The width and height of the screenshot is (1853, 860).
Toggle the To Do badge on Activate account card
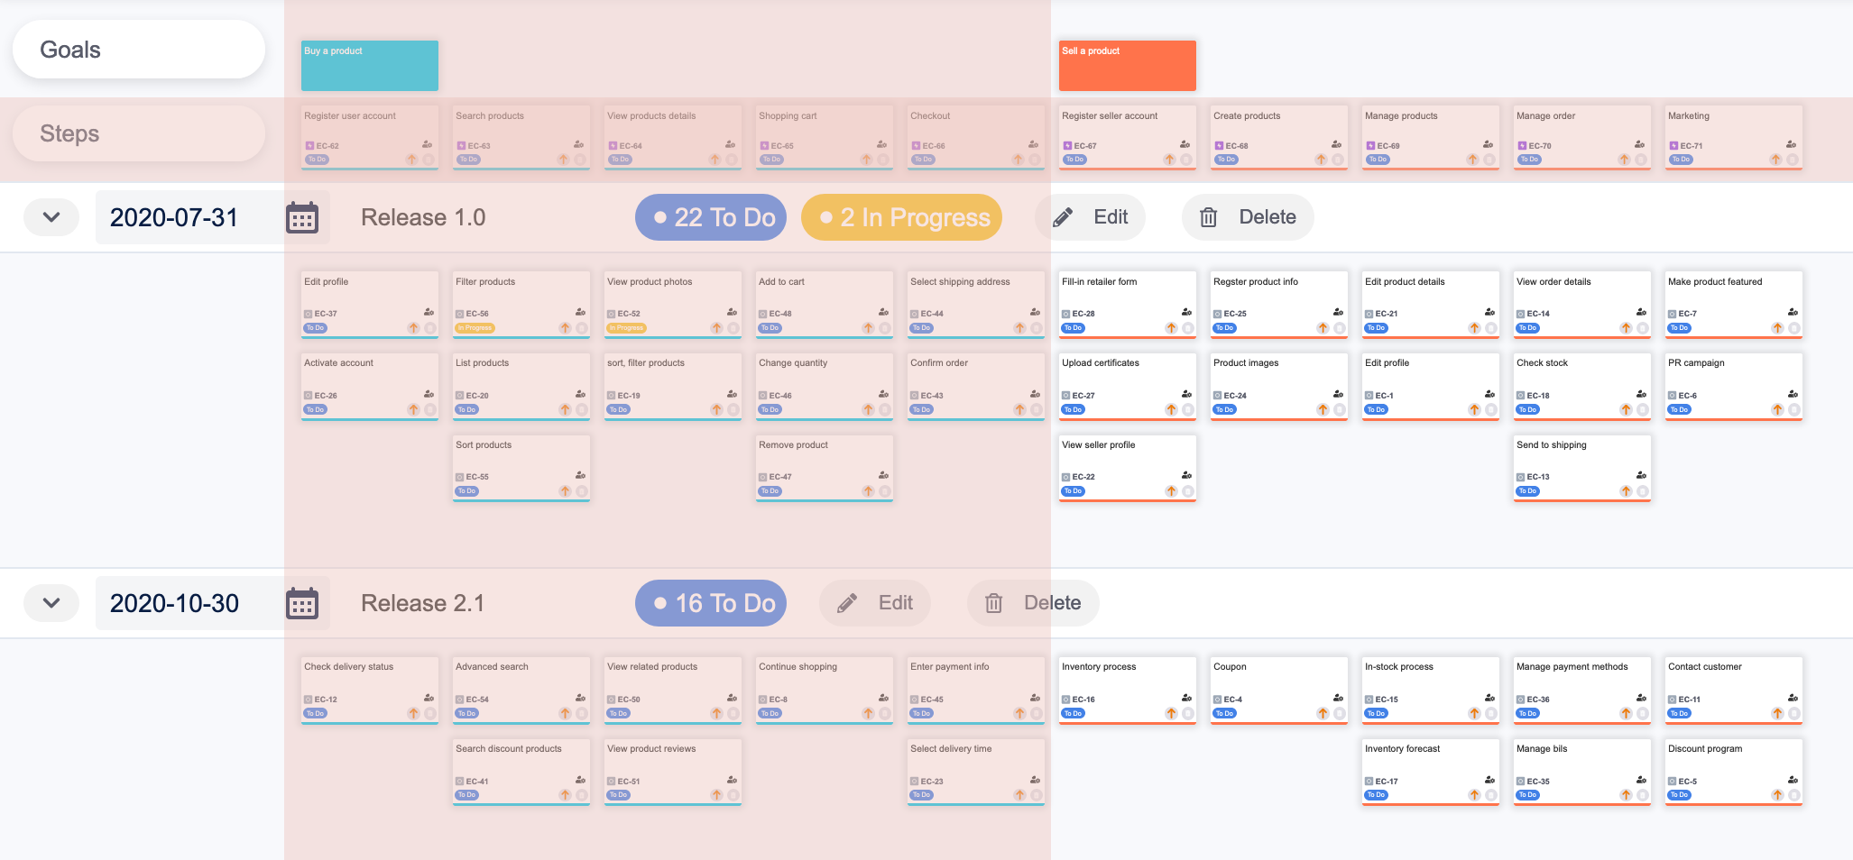[316, 408]
